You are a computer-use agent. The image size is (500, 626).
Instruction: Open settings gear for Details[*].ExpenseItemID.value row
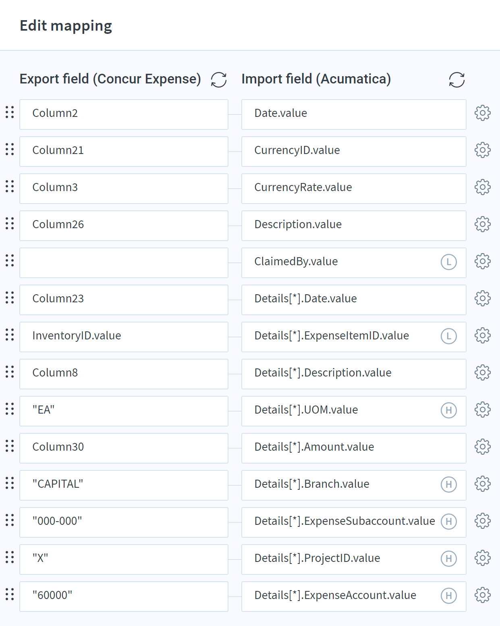tap(483, 336)
